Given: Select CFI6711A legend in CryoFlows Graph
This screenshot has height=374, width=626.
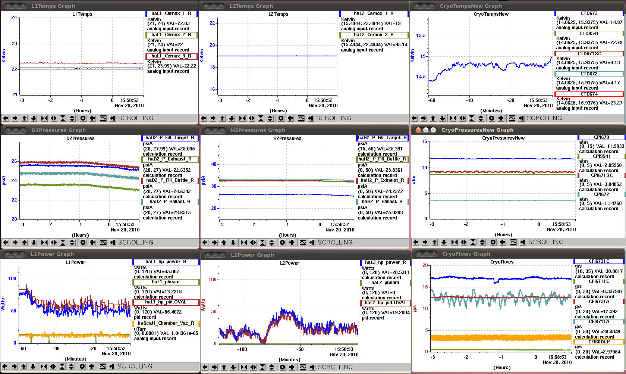Looking at the screenshot, I should point(599,322).
